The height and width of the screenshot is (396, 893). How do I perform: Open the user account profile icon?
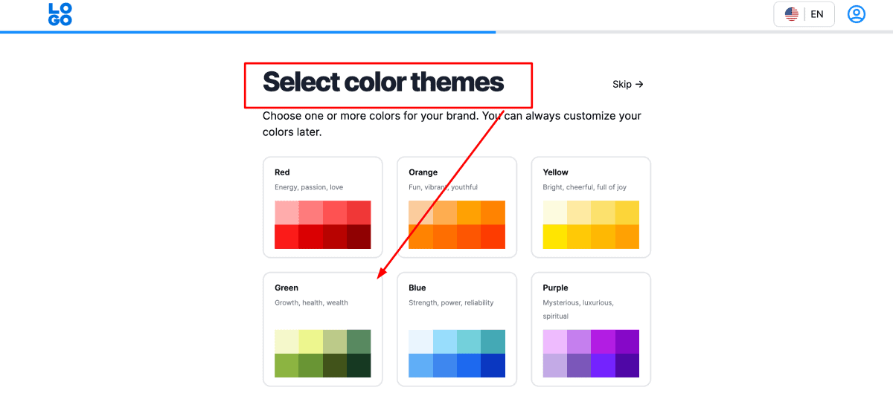[857, 14]
